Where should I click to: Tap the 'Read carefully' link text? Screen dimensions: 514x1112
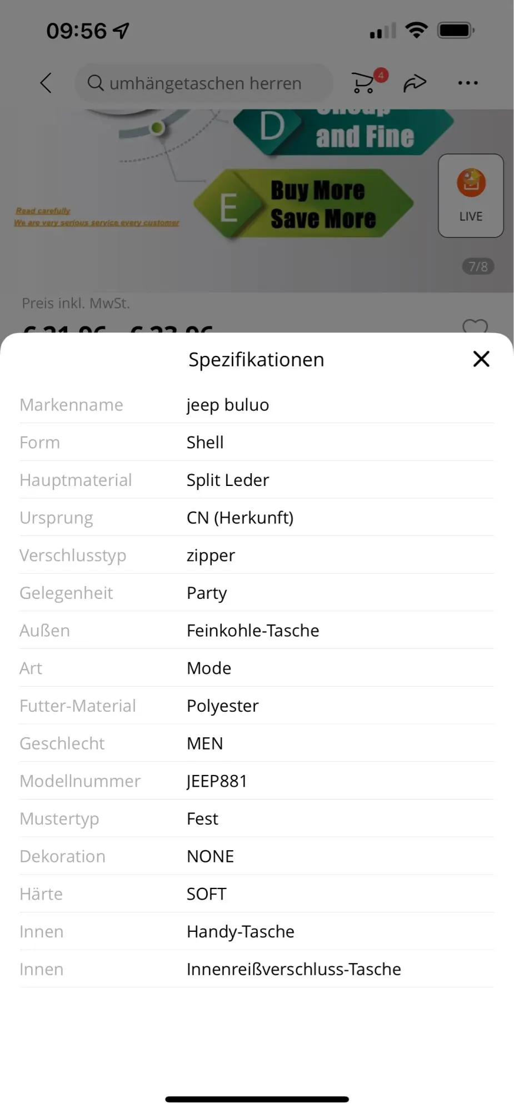(x=43, y=211)
